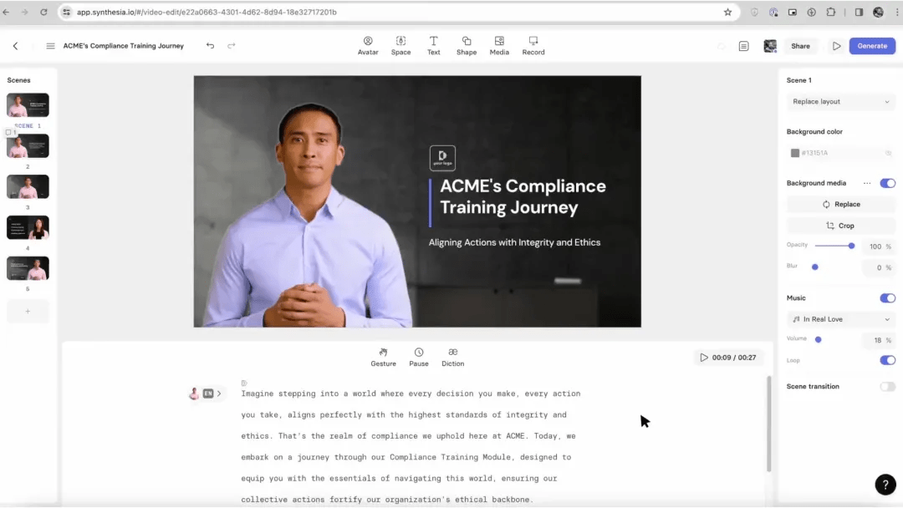
Task: Adjust the Opacity slider handle
Action: tap(851, 246)
